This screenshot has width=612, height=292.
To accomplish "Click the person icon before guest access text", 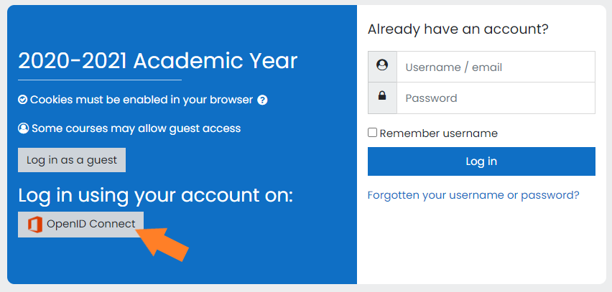I will [x=24, y=128].
